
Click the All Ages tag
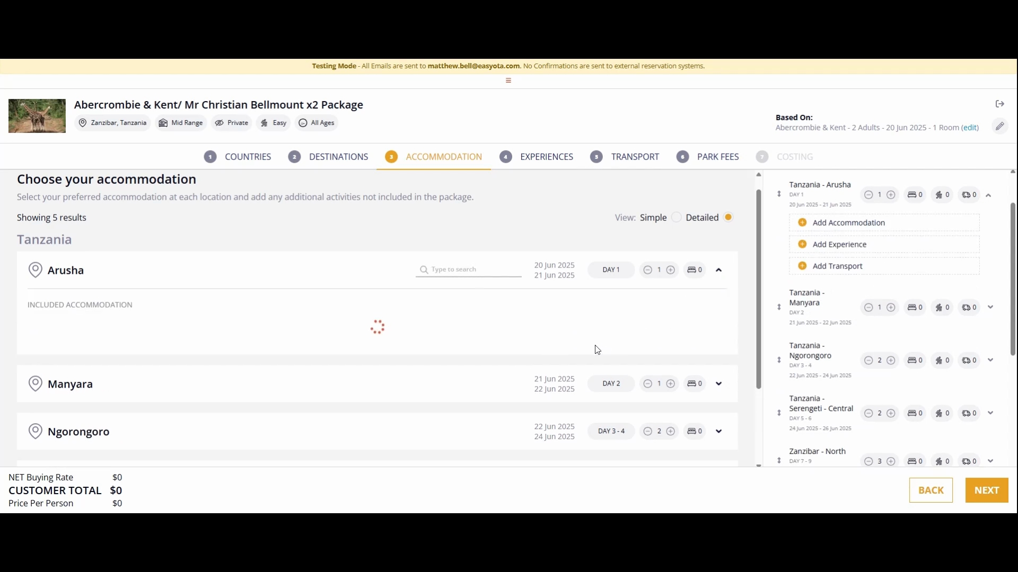tap(317, 123)
